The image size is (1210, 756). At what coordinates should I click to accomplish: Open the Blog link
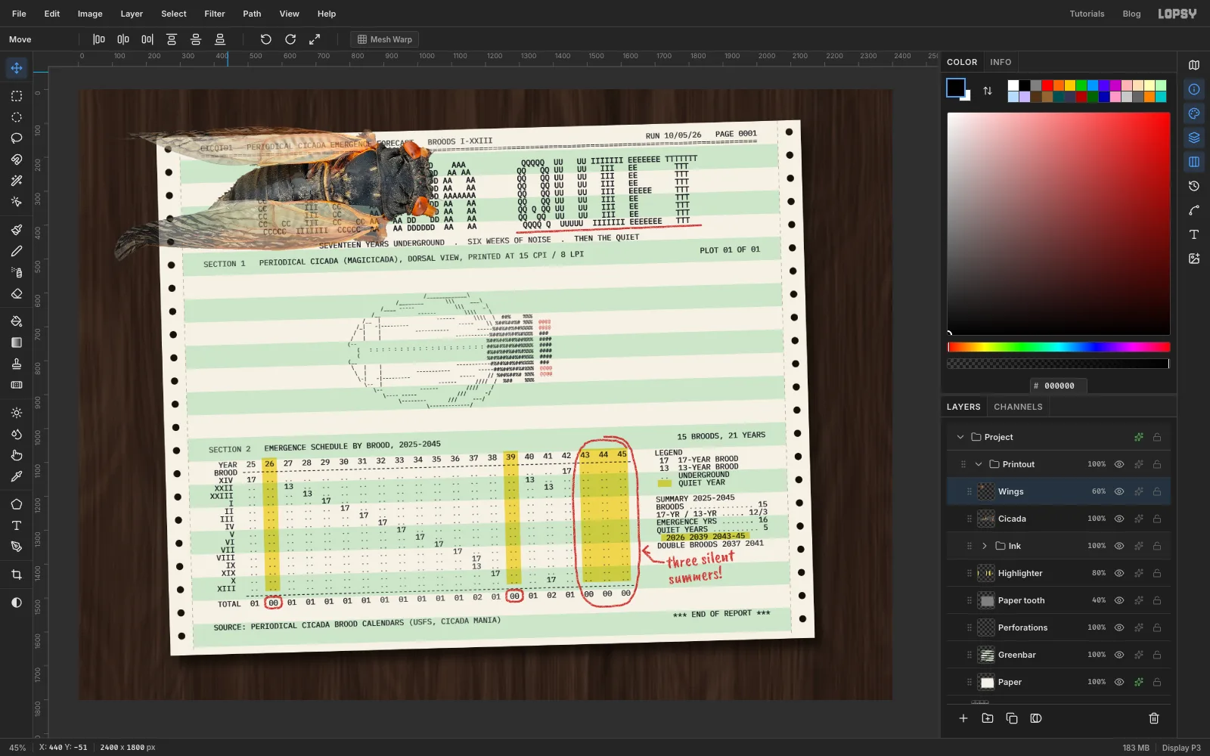click(1131, 14)
